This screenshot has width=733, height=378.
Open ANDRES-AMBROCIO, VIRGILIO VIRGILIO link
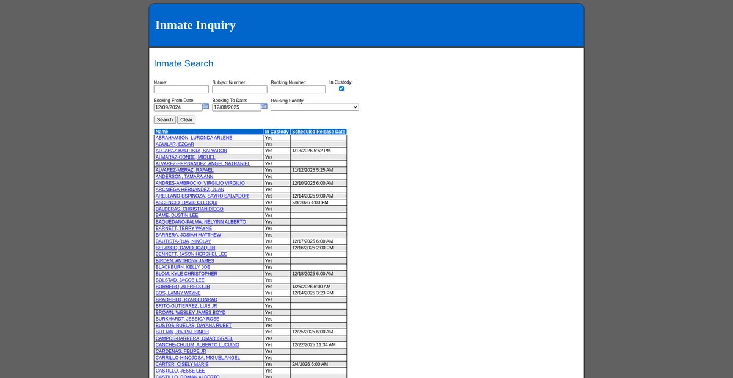[x=200, y=183]
